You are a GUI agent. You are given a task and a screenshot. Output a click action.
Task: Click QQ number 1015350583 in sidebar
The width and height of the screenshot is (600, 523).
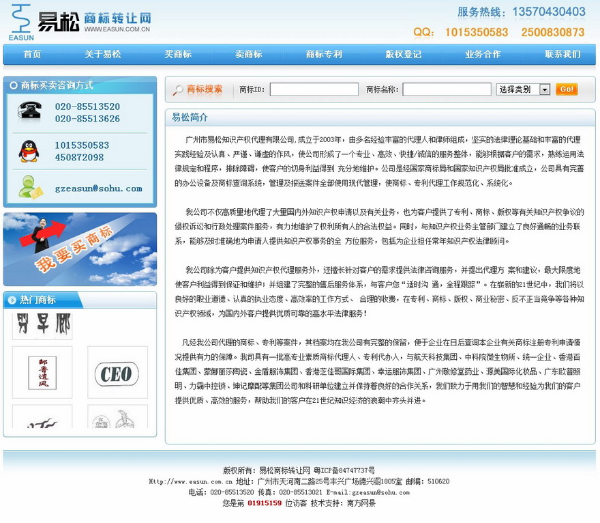point(82,145)
